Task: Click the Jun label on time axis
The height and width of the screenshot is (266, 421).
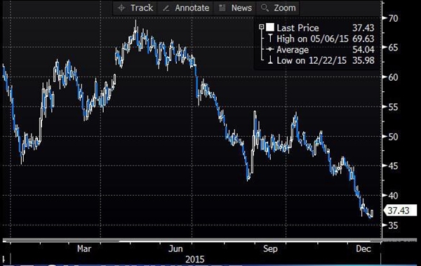Action: (175, 248)
